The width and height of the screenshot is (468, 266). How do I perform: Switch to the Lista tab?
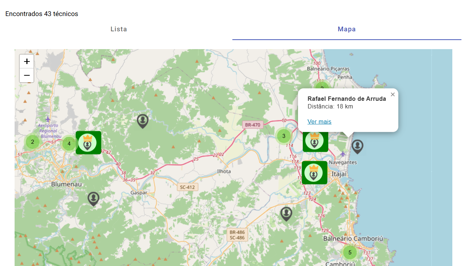(x=119, y=29)
